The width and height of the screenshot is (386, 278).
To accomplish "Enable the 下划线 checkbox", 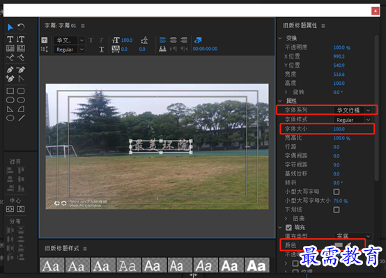I will click(337, 210).
